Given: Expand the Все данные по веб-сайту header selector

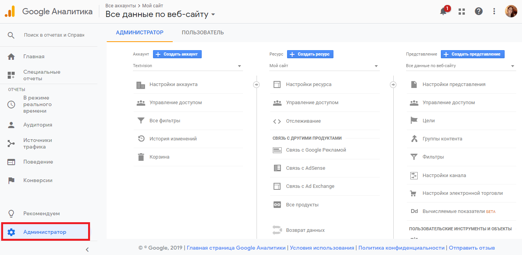Looking at the screenshot, I should click(x=160, y=15).
